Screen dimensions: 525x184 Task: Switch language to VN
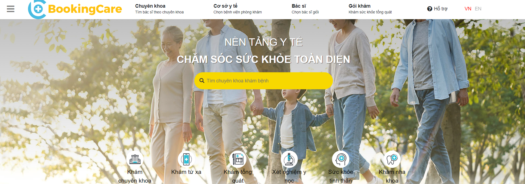tap(468, 9)
